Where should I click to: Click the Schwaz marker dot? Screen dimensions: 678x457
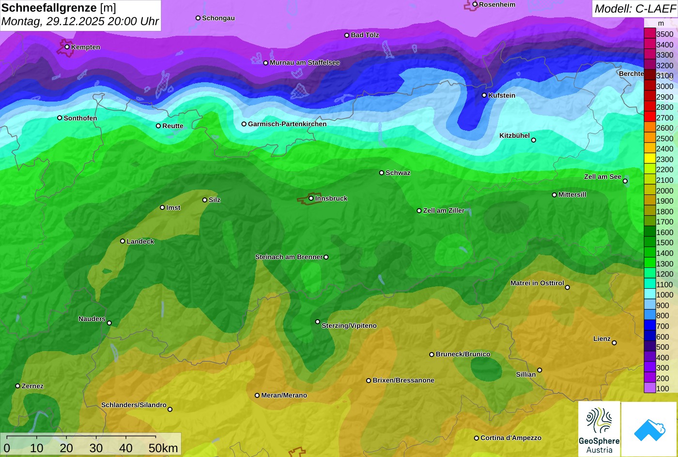point(382,173)
